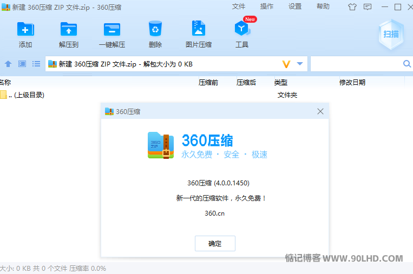Click the app icon in the title bar
Image resolution: width=413 pixels, height=274 pixels.
[6, 7]
